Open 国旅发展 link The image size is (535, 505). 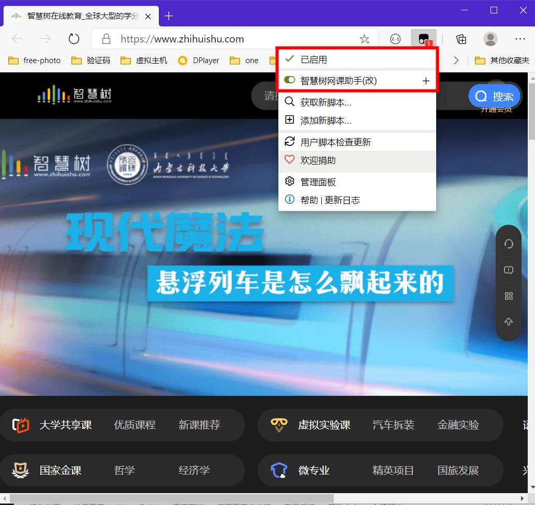click(x=458, y=470)
